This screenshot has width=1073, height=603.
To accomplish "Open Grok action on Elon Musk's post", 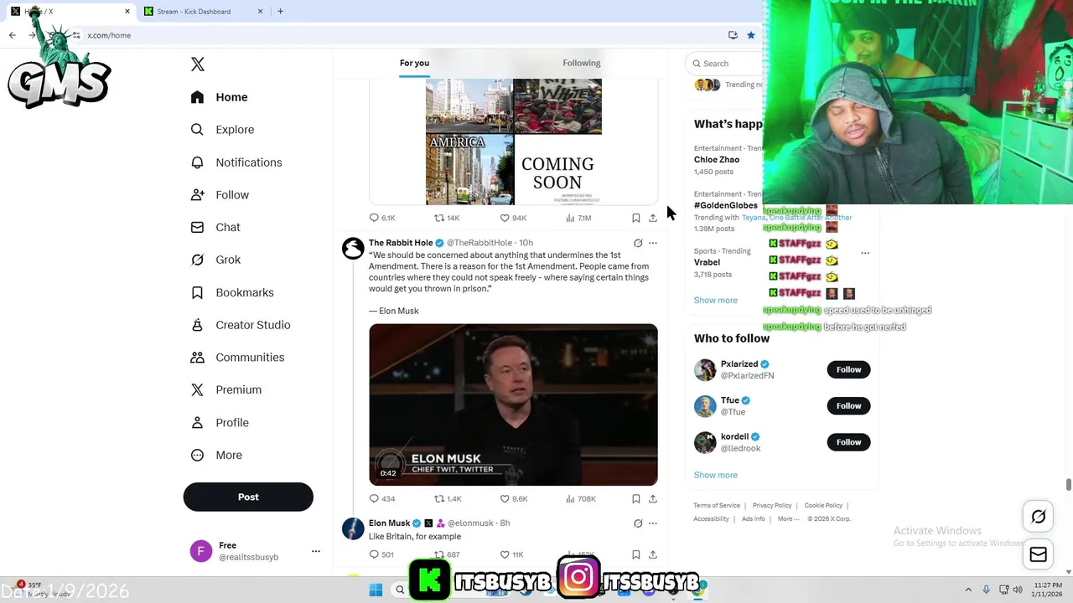I will (638, 523).
